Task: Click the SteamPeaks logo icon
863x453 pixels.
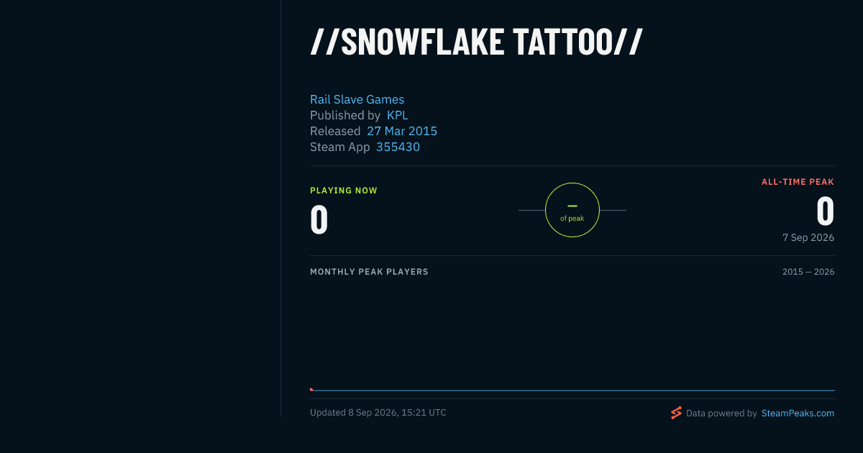Action: click(x=676, y=413)
